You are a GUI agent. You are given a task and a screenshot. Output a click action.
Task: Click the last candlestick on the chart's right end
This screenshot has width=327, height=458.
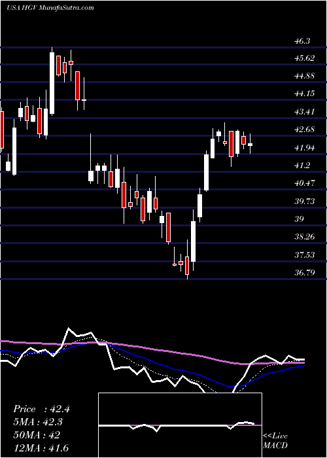click(x=250, y=143)
